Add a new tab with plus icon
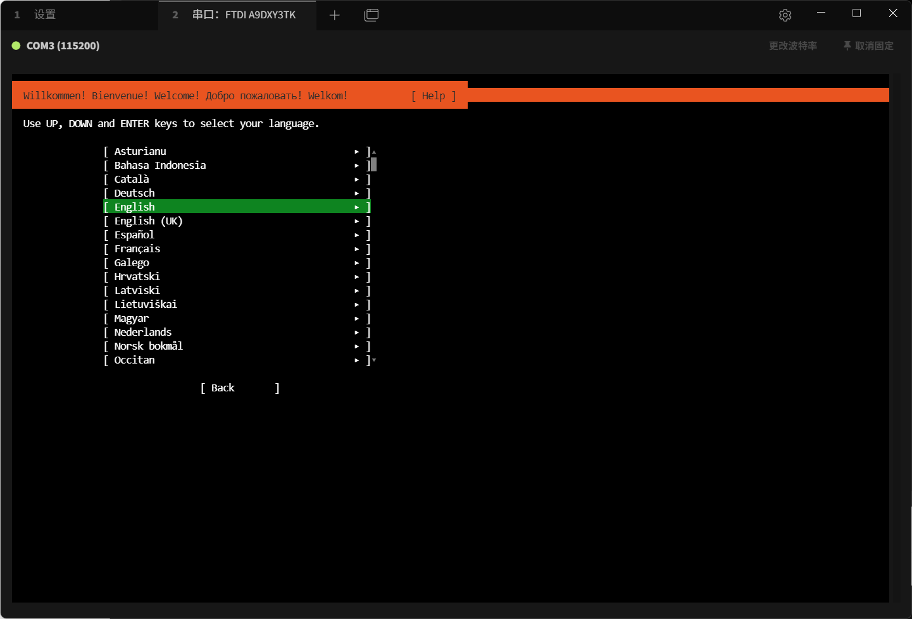 tap(335, 15)
